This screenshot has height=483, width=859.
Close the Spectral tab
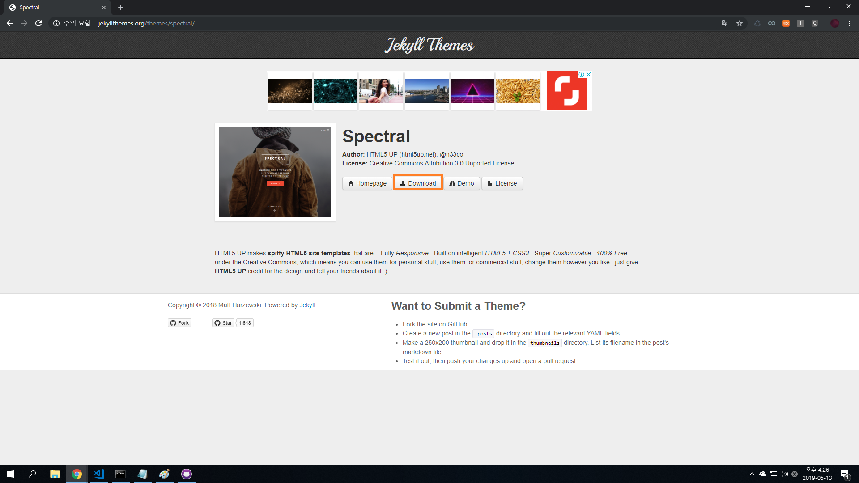pos(104,8)
